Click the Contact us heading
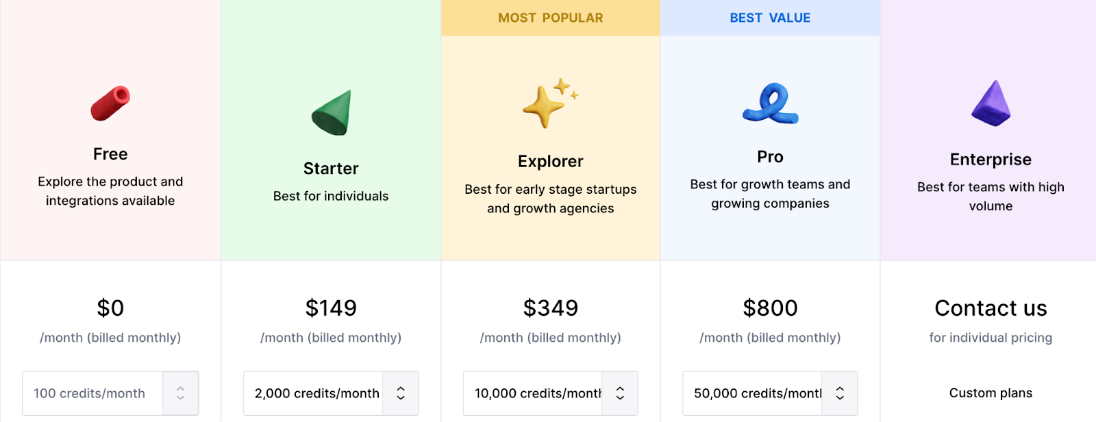The width and height of the screenshot is (1096, 422). [x=991, y=308]
